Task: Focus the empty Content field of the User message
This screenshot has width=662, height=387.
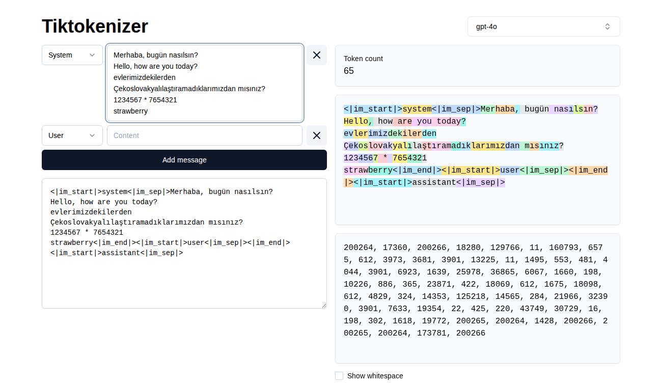Action: click(205, 135)
